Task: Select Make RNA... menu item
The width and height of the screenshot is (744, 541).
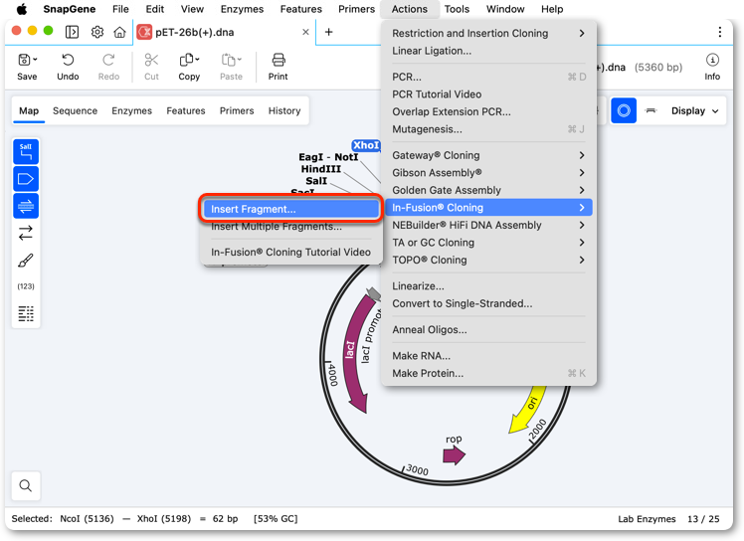Action: click(x=488, y=356)
